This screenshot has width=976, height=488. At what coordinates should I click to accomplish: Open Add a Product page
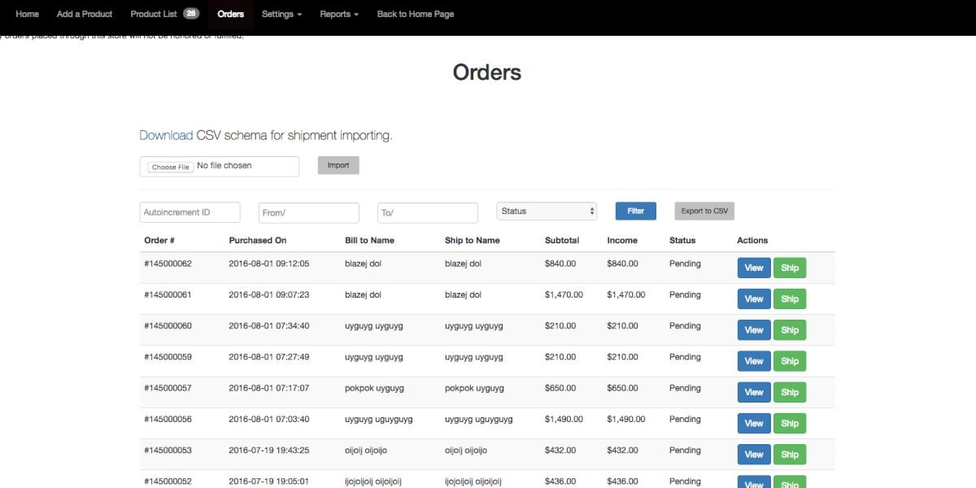coord(85,14)
